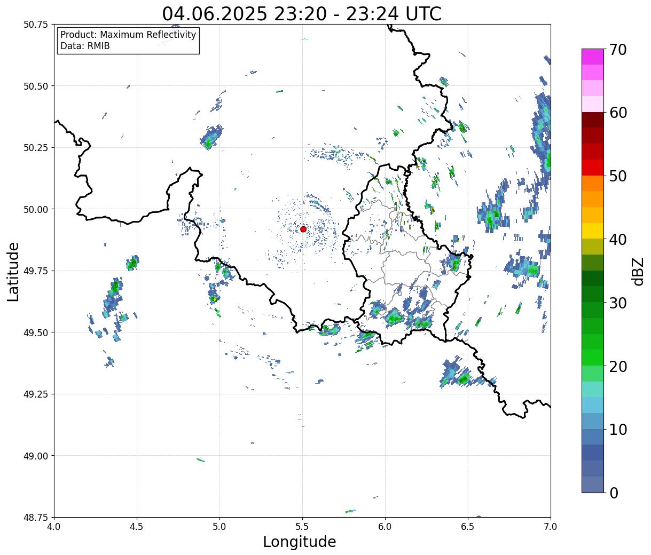Screen dimensions: 651x555
Task: Click the 5.5 longitude tick label
Action: tap(302, 527)
